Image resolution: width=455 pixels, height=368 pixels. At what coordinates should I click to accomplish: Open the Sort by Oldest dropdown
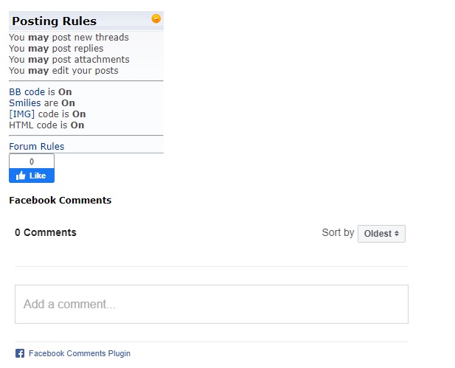coord(381,234)
